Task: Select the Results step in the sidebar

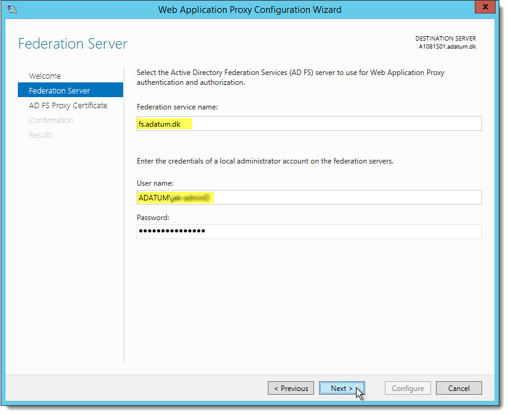Action: pos(41,135)
